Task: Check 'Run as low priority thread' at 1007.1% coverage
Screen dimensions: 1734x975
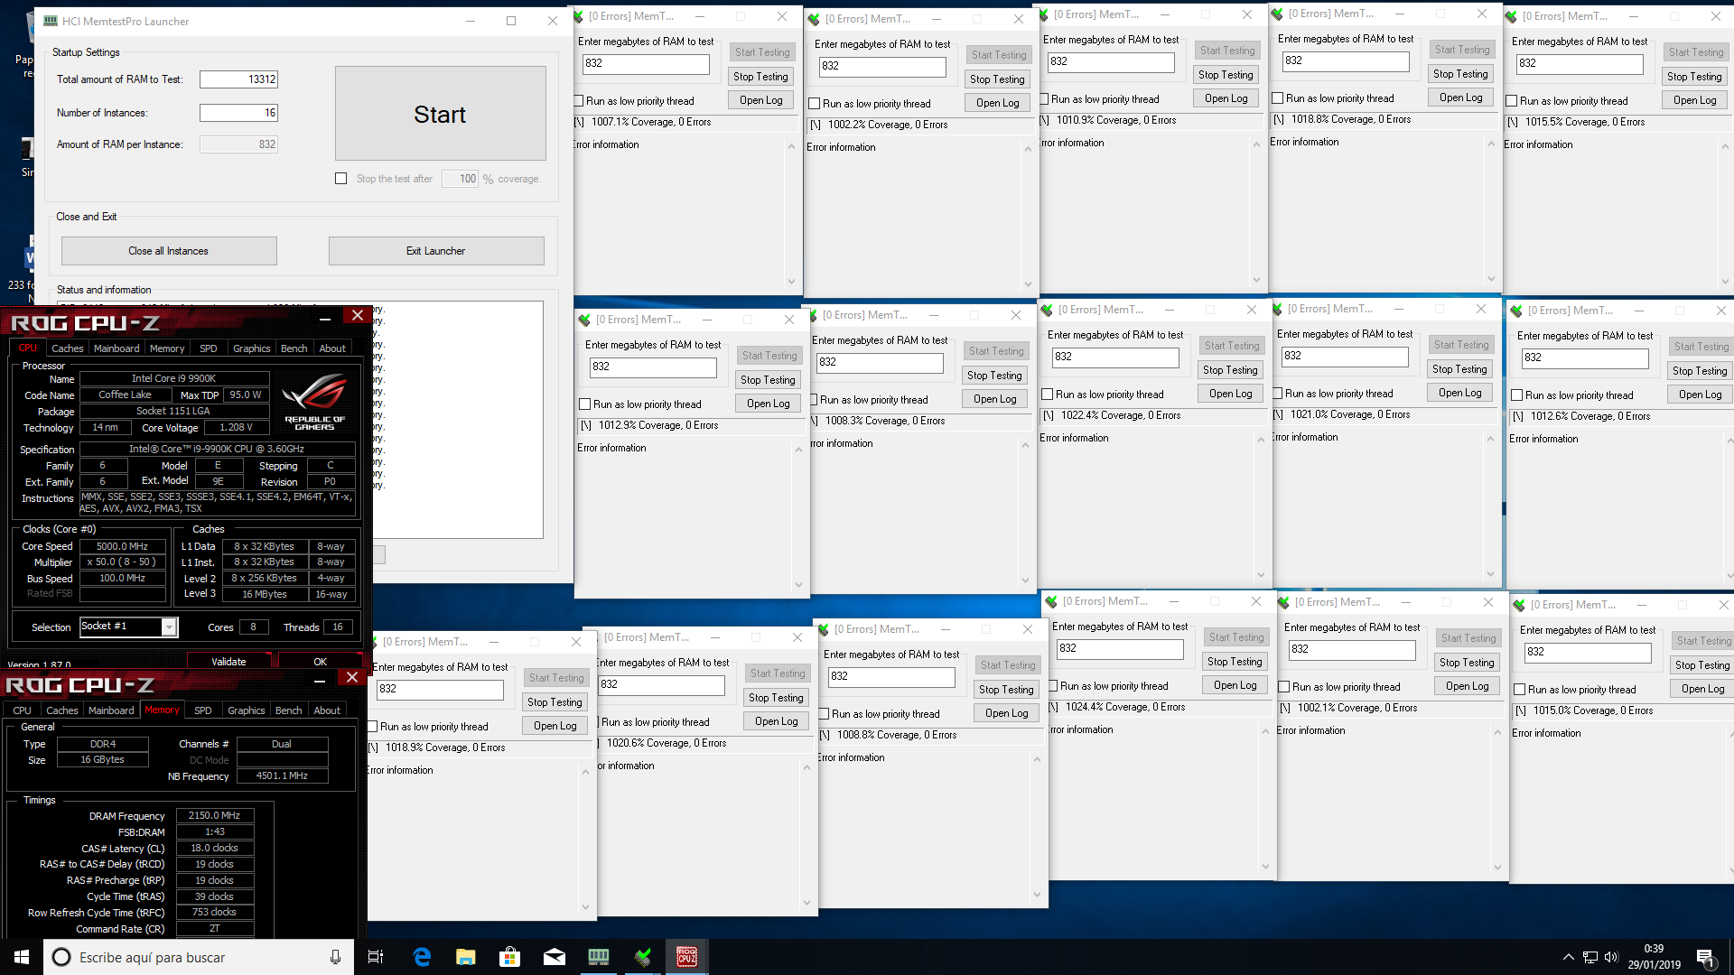Action: click(x=579, y=101)
